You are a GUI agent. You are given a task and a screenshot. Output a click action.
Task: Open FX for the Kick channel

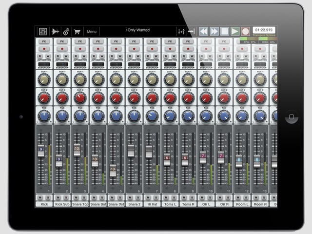click(x=44, y=41)
